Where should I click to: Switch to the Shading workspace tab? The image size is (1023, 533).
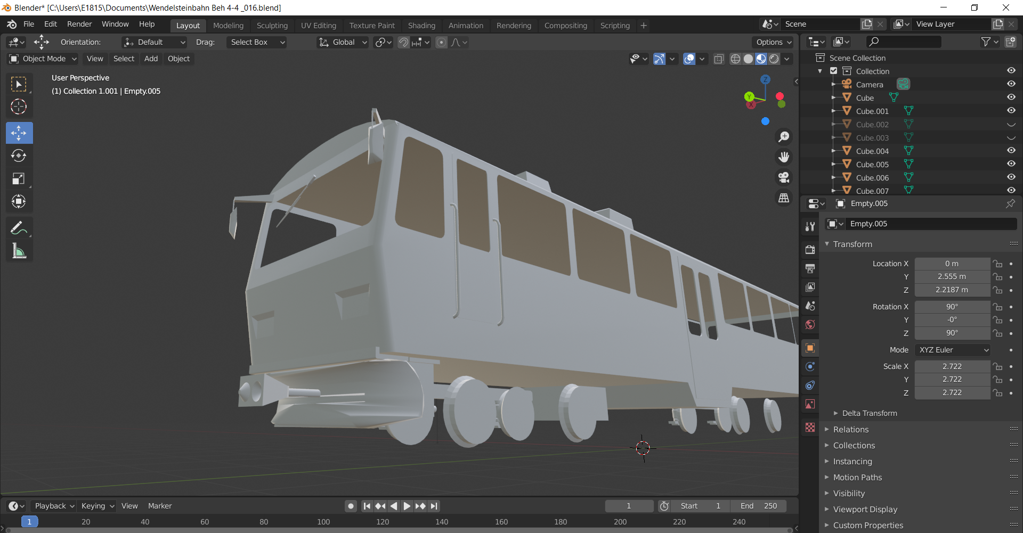click(421, 26)
